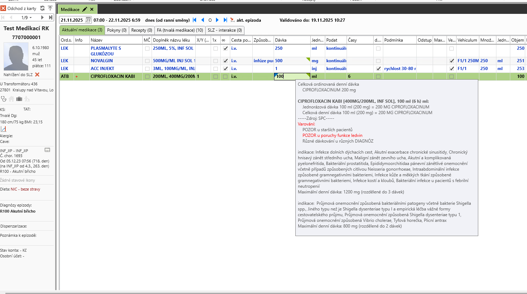Check the MČ checkbox for PLASMALYTE S GLUKÓZOU
Screen dimensions: 527x294
tap(147, 48)
